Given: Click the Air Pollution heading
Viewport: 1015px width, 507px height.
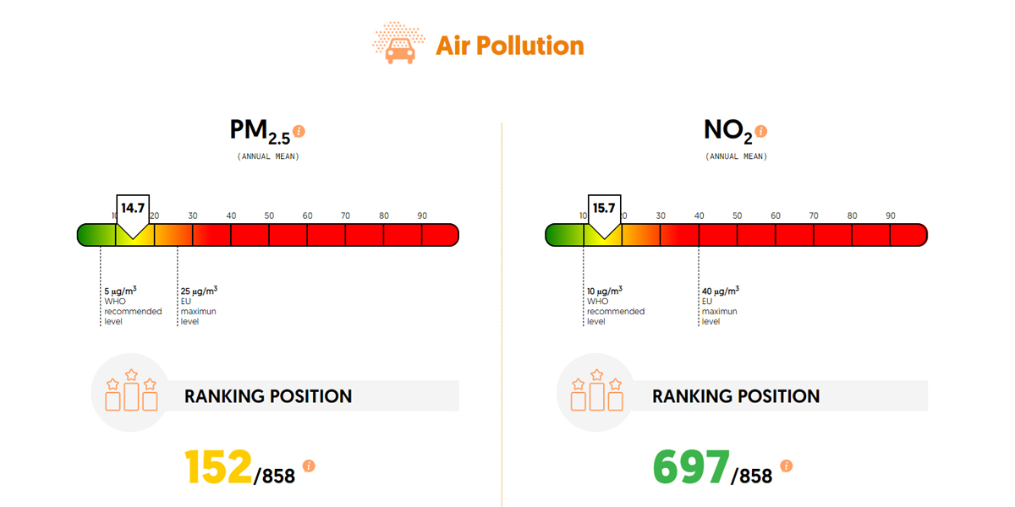Looking at the screenshot, I should click(509, 45).
